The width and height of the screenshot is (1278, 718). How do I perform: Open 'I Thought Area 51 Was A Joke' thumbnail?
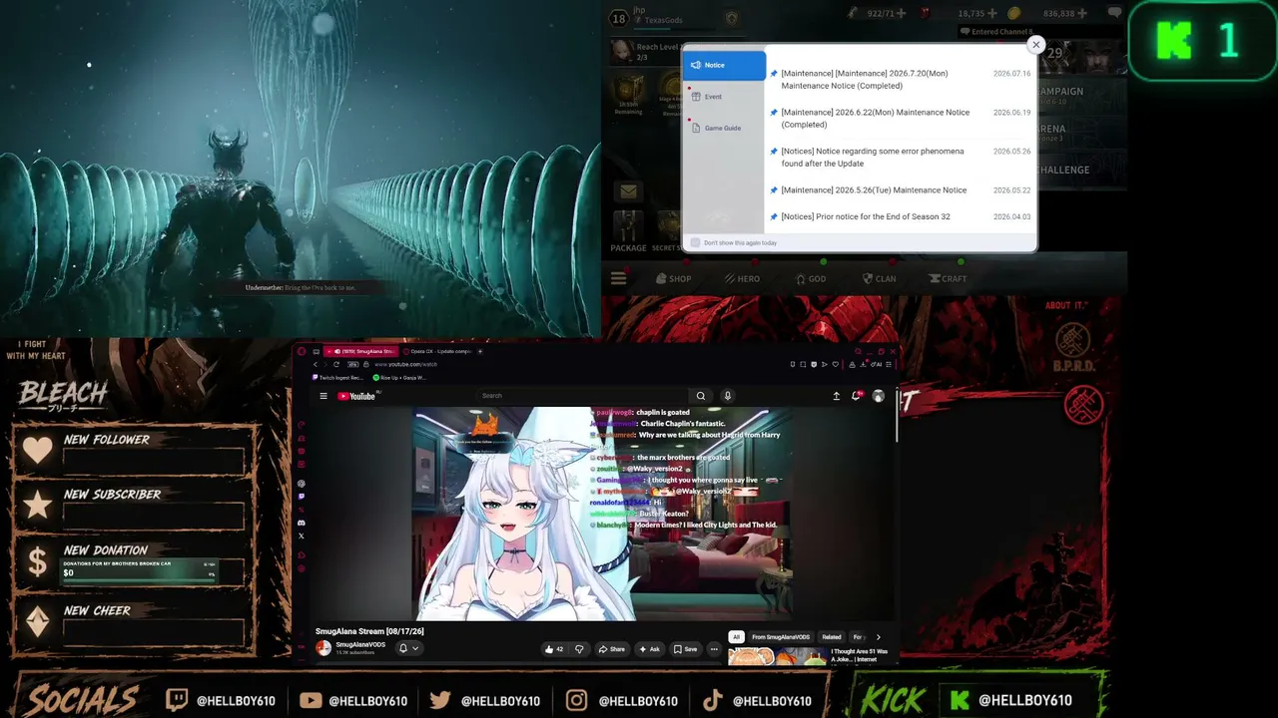(779, 656)
